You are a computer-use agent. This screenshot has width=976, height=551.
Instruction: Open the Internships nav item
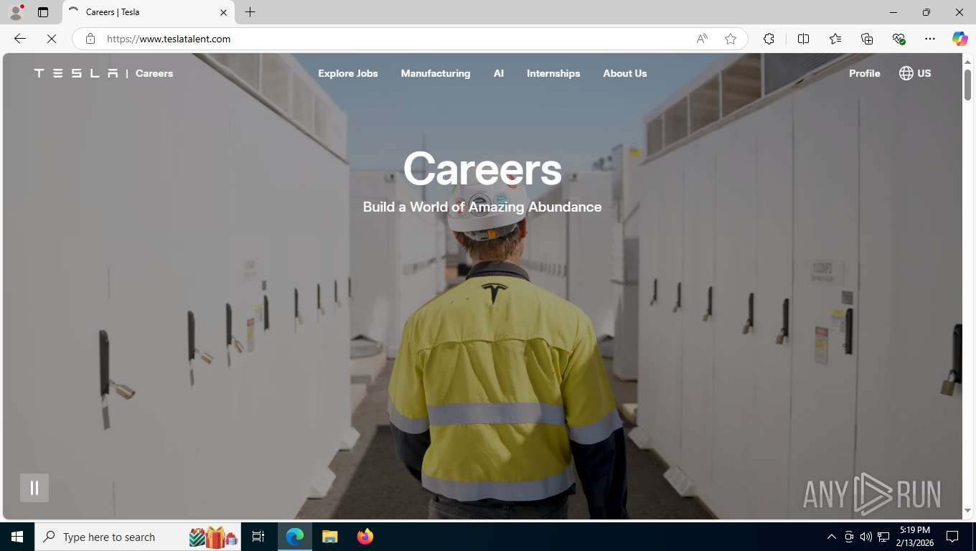tap(553, 73)
